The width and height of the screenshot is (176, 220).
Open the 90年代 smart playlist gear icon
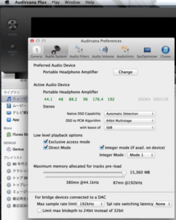tap(9, 164)
